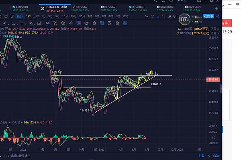Toggle the last blue drawing toolbar icon
The height and width of the screenshot is (160, 241).
[125, 23]
